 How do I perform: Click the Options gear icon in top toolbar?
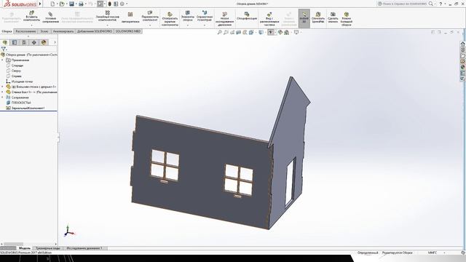coord(122,4)
